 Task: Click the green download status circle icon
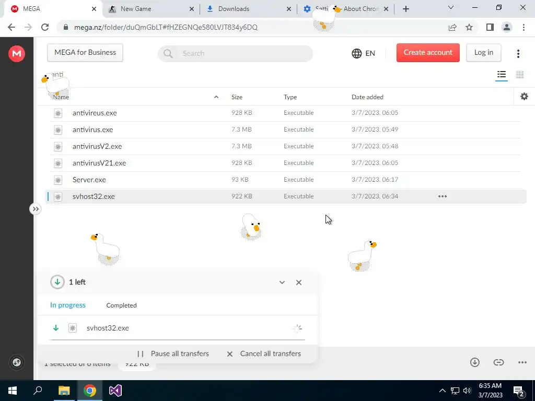(57, 282)
